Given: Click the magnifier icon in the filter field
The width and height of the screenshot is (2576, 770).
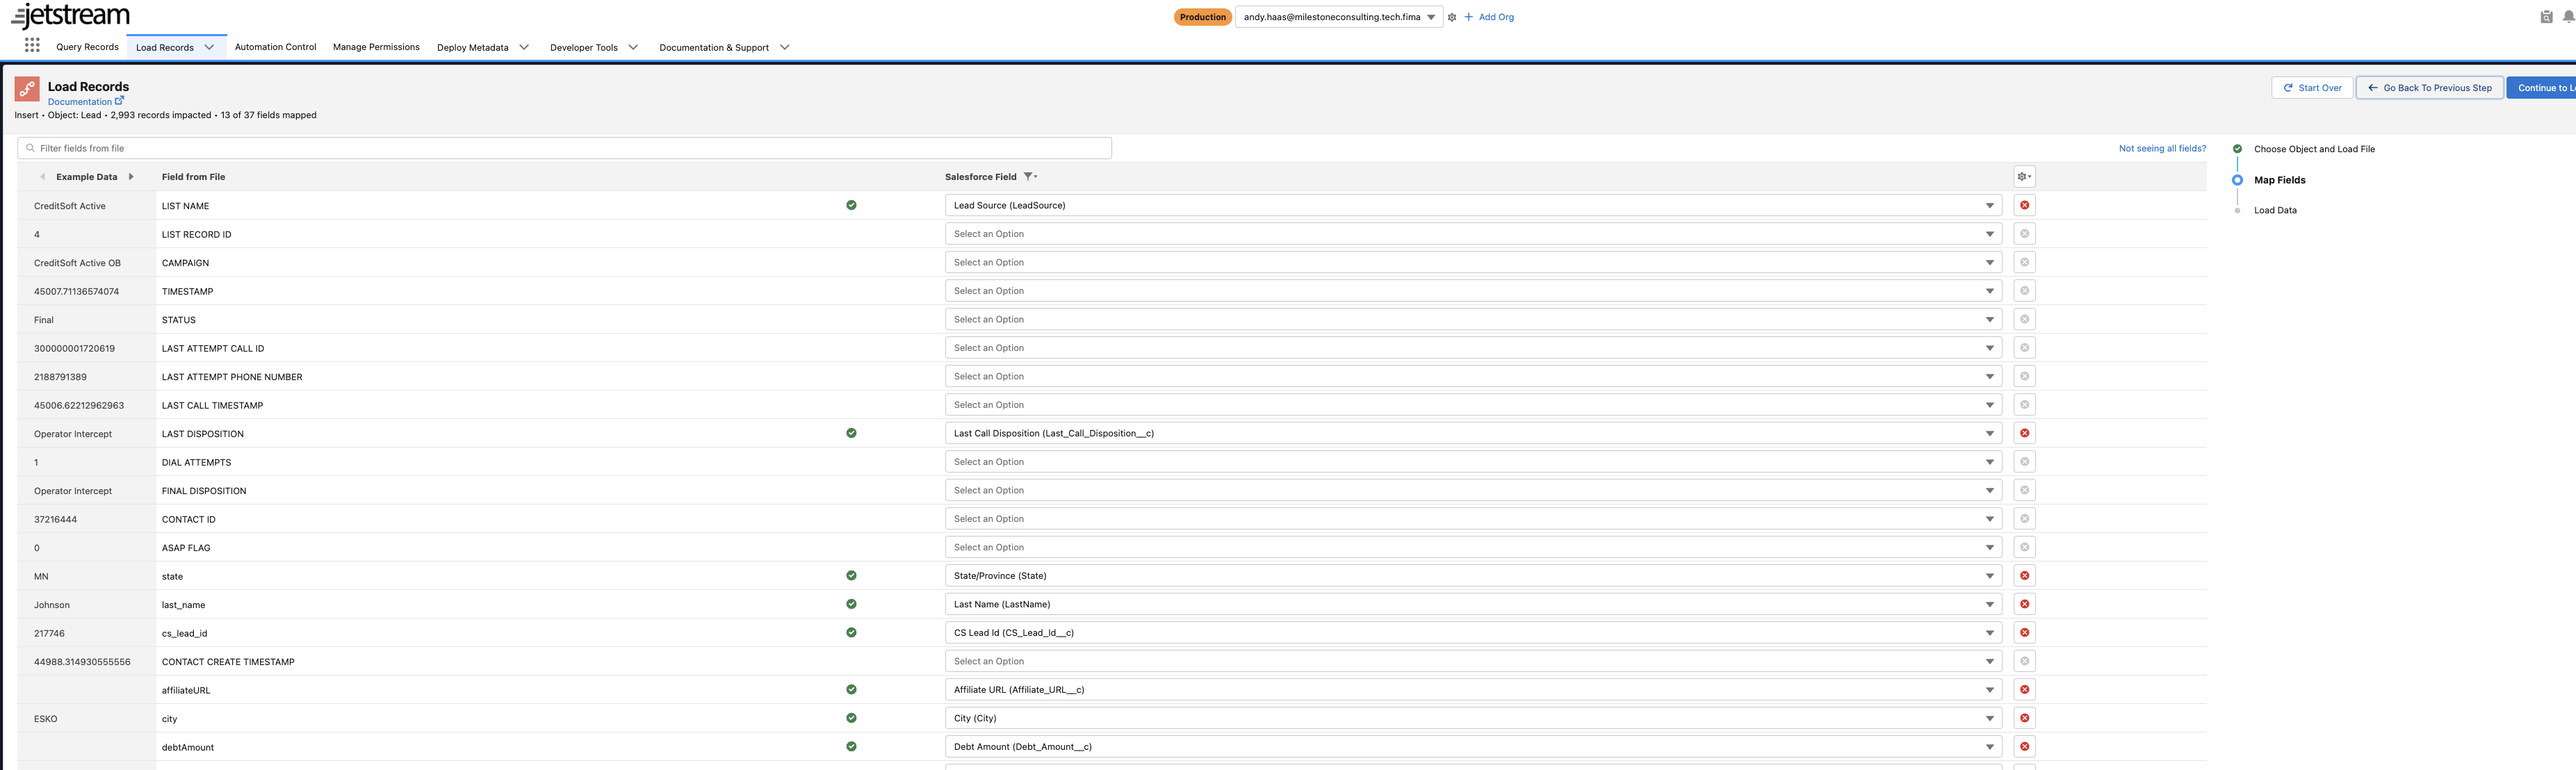Looking at the screenshot, I should pos(30,147).
